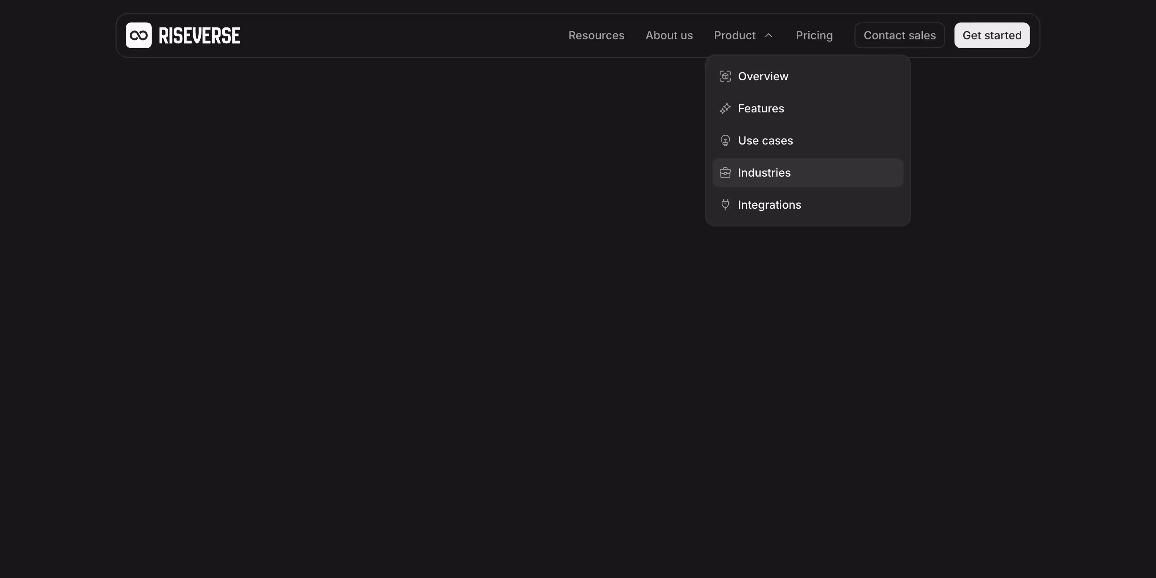Click the Riseverse wordmark to go home
1156x578 pixels.
pyautogui.click(x=199, y=35)
